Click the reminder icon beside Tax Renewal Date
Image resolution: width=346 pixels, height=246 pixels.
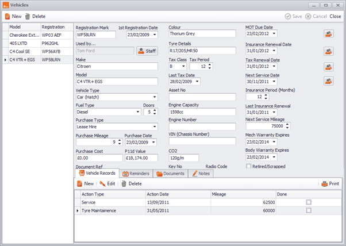(329, 67)
